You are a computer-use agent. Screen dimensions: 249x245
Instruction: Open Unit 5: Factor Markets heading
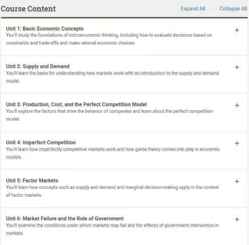pyautogui.click(x=32, y=181)
